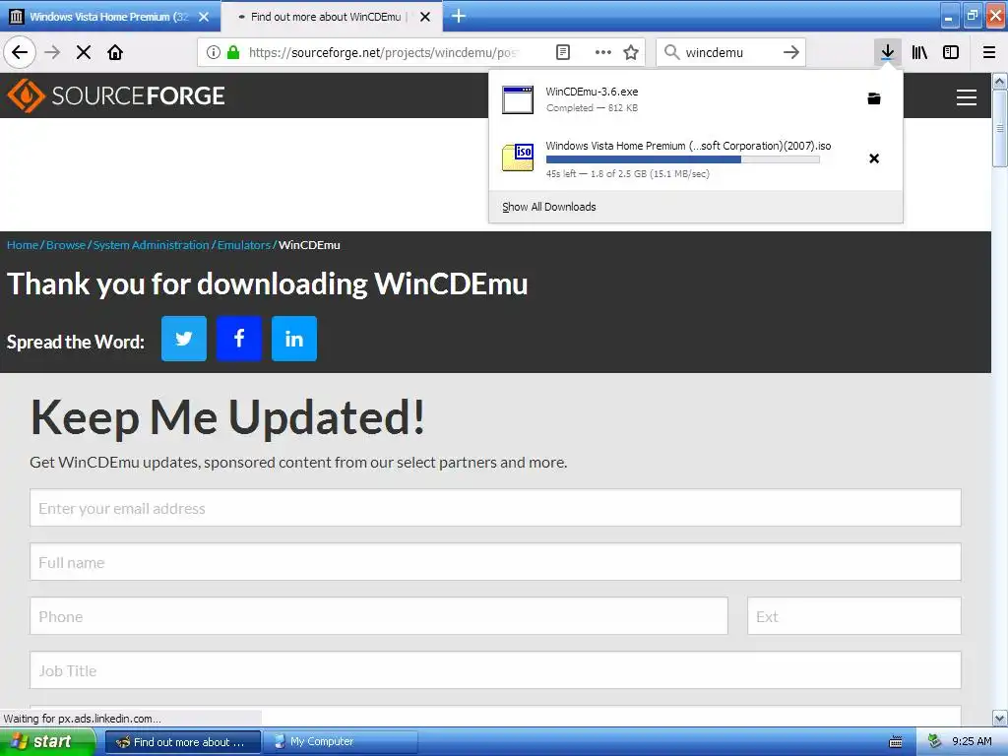Screen dimensions: 1008x756
Task: Open a new tab with the plus button
Action: pyautogui.click(x=459, y=16)
